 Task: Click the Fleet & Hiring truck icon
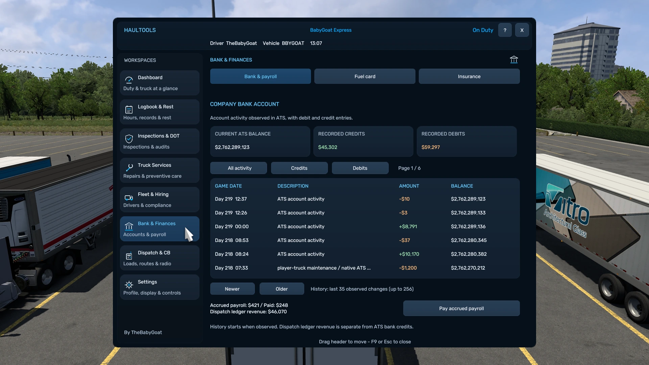point(129,197)
